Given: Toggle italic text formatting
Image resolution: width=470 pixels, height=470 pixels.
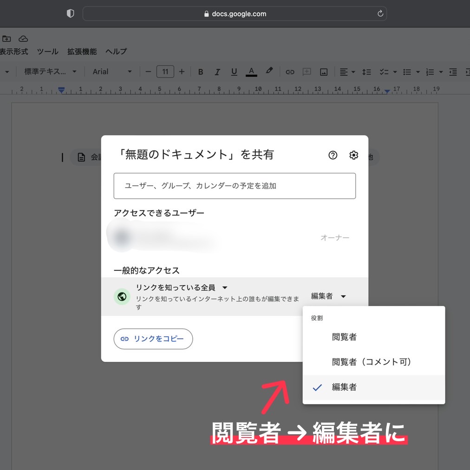Looking at the screenshot, I should (217, 72).
